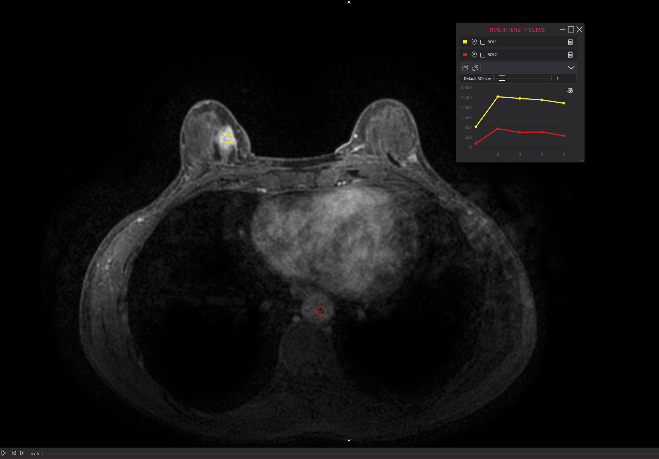The image size is (659, 459).
Task: Tick the ROI 2 checkbox
Action: pyautogui.click(x=482, y=55)
